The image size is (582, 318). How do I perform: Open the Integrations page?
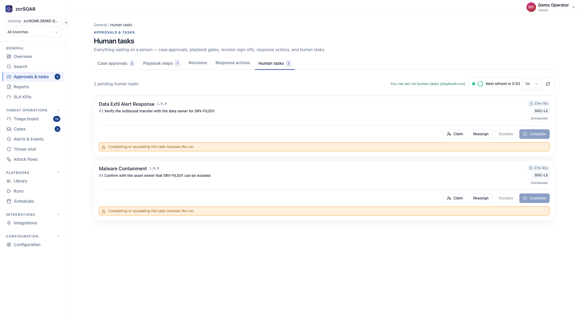tap(33, 223)
